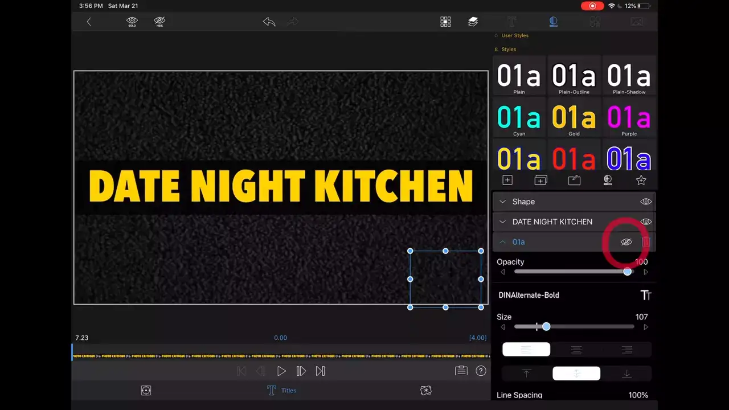729x410 pixels.
Task: Click the Line Spacing 100% value
Action: pos(638,395)
